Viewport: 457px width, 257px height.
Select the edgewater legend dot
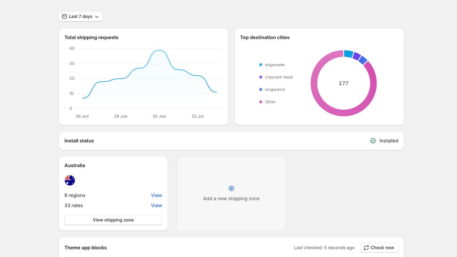pos(260,65)
